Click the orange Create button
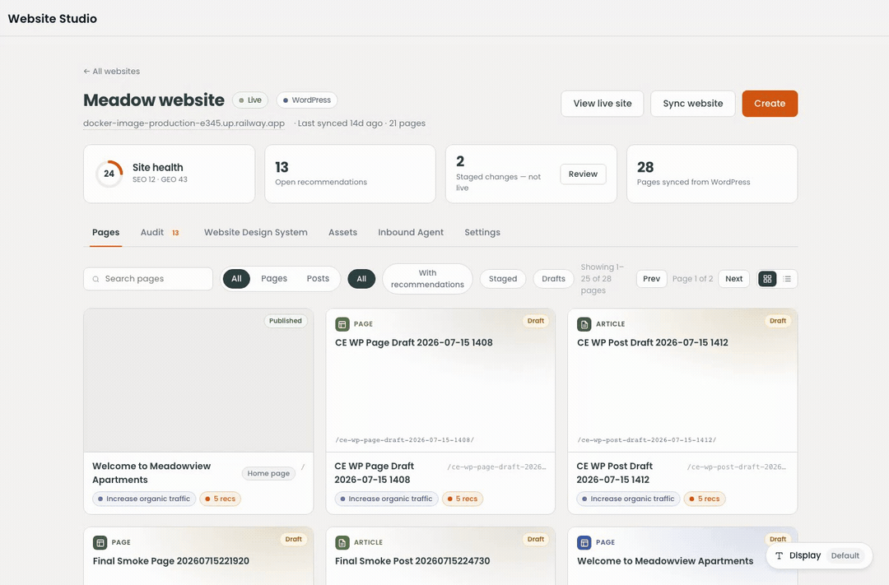The height and width of the screenshot is (585, 889). (x=770, y=104)
